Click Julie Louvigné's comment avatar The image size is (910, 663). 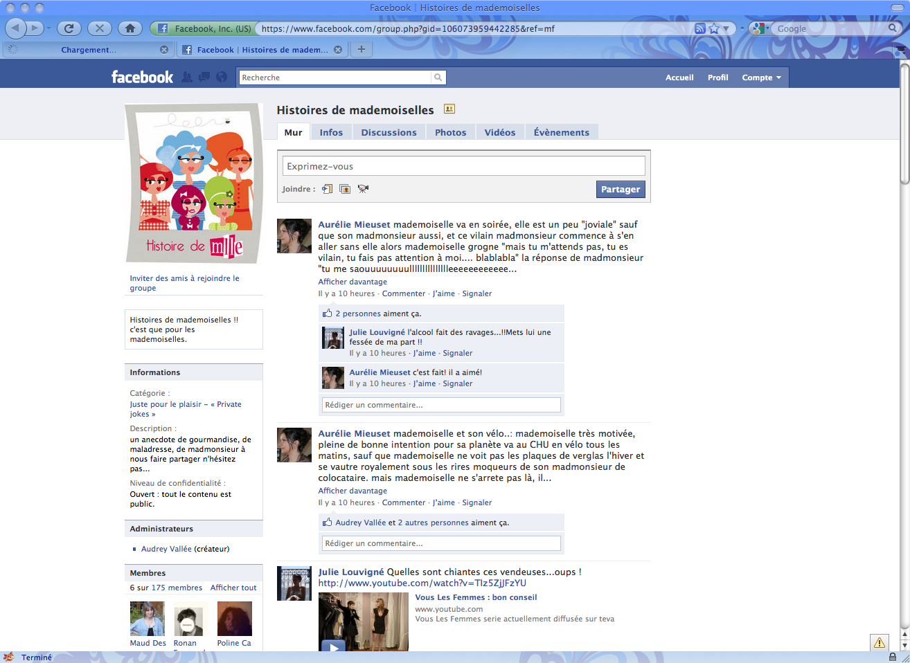[333, 338]
